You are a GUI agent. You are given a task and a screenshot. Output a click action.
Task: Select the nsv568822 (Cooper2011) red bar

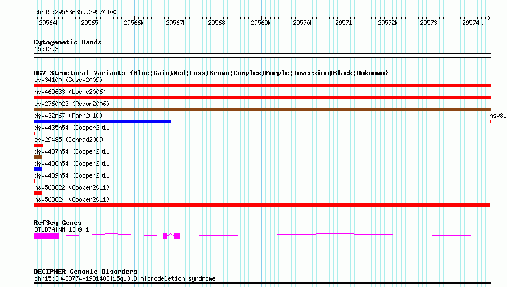[38, 193]
